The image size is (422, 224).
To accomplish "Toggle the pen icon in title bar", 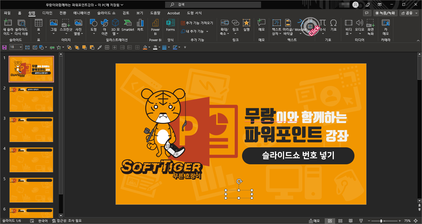I will (368, 4).
